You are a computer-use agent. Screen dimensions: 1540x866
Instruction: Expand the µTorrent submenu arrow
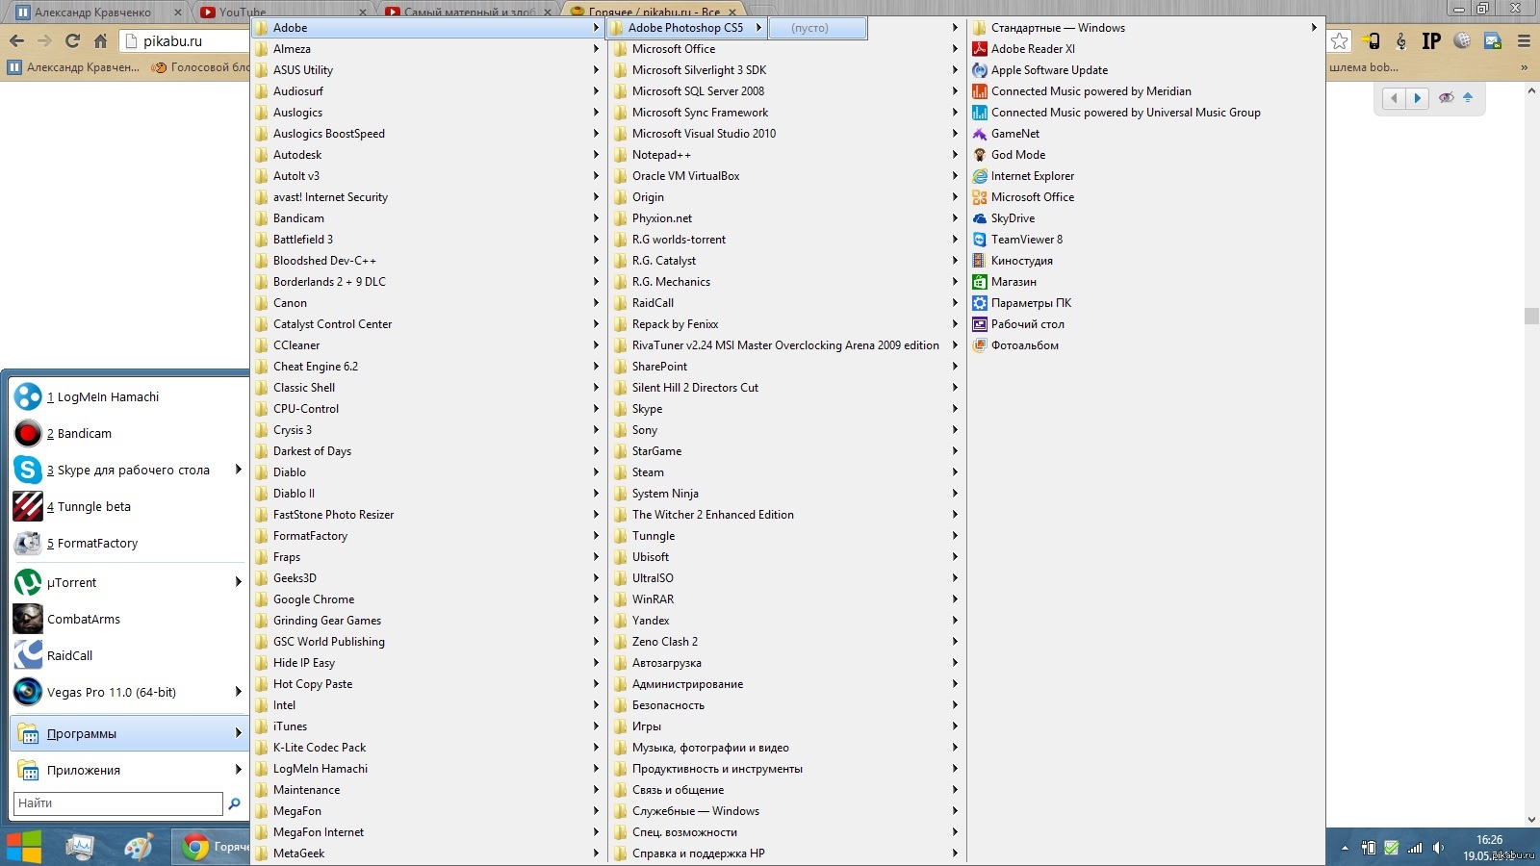click(238, 582)
